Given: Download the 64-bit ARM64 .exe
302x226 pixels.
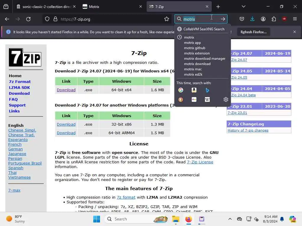Looking at the screenshot, I should [x=66, y=133].
